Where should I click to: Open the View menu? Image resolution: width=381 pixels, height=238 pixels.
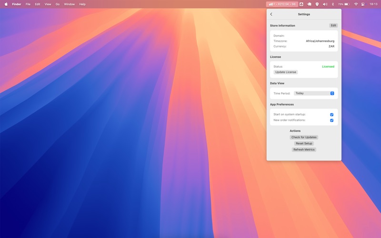coord(48,4)
